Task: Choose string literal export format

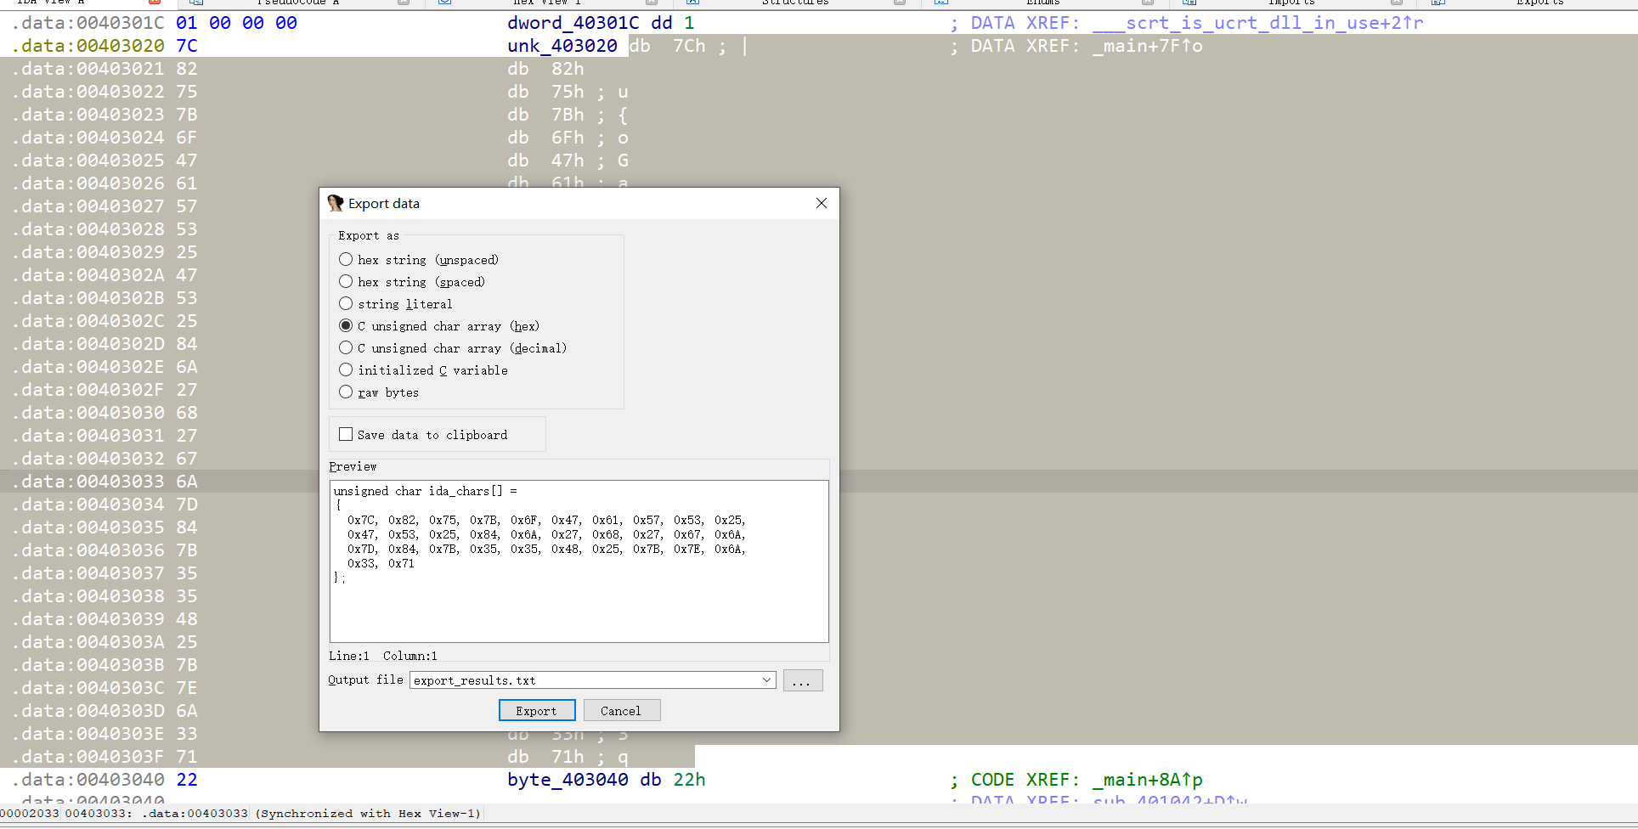Action: tap(396, 304)
